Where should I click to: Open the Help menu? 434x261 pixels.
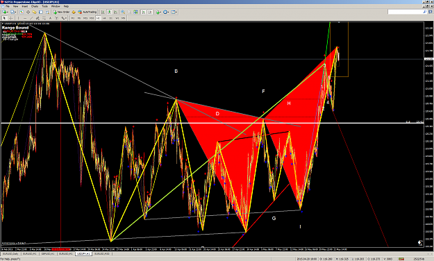click(x=66, y=6)
